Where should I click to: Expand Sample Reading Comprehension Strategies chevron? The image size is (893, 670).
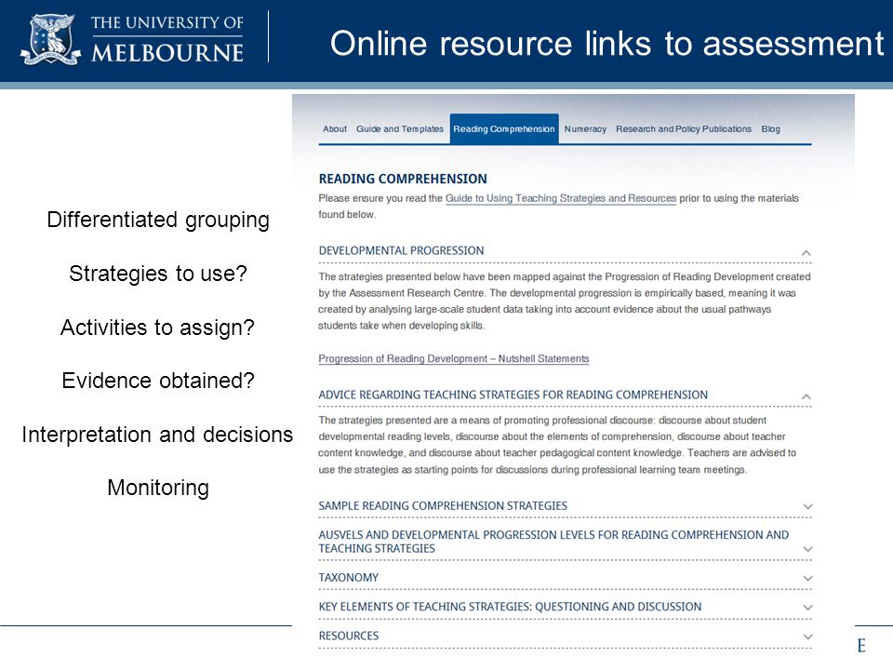click(807, 506)
